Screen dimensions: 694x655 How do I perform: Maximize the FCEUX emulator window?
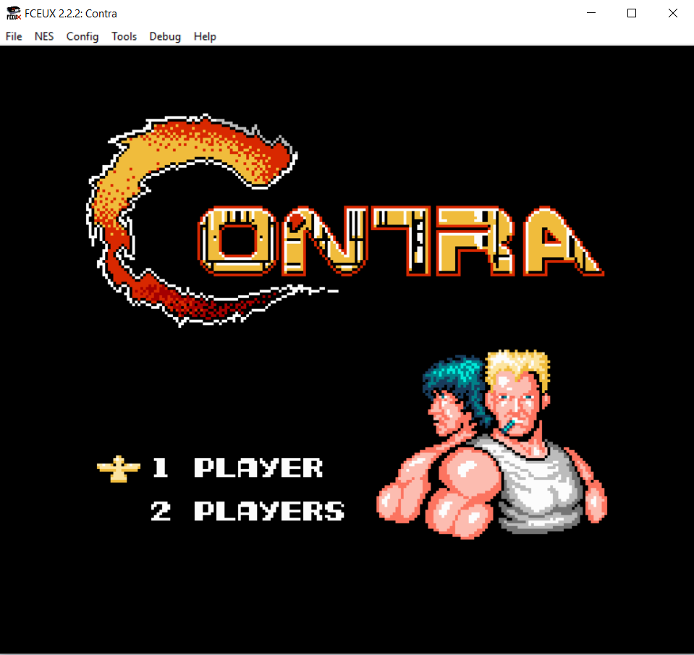tap(631, 13)
